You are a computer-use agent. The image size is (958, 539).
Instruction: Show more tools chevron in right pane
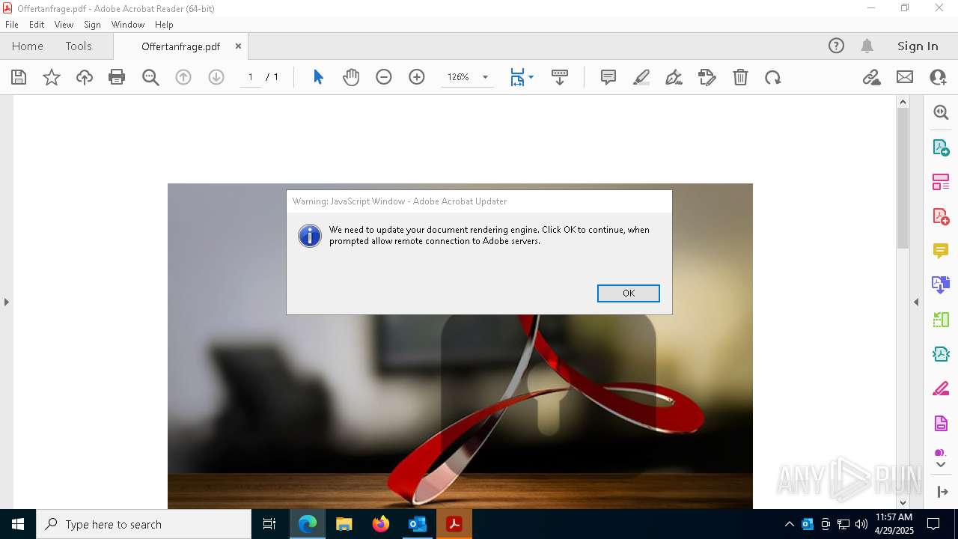[x=941, y=465]
